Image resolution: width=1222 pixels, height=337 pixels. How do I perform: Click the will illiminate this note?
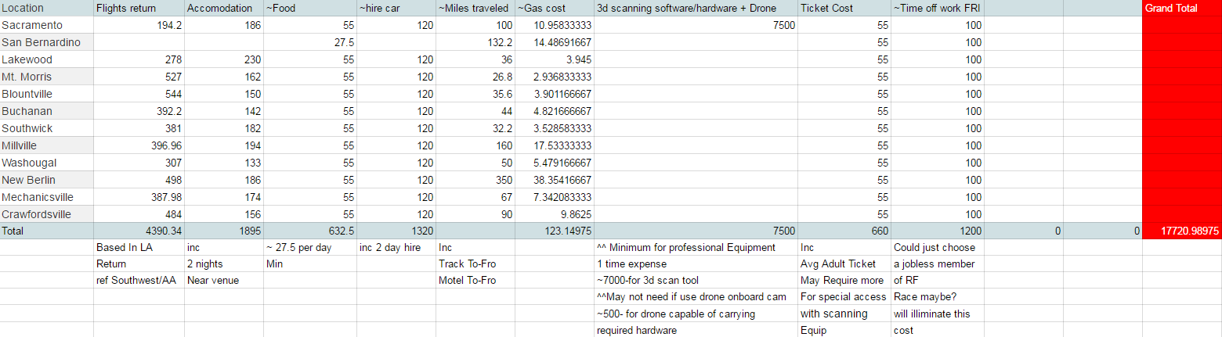[938, 314]
